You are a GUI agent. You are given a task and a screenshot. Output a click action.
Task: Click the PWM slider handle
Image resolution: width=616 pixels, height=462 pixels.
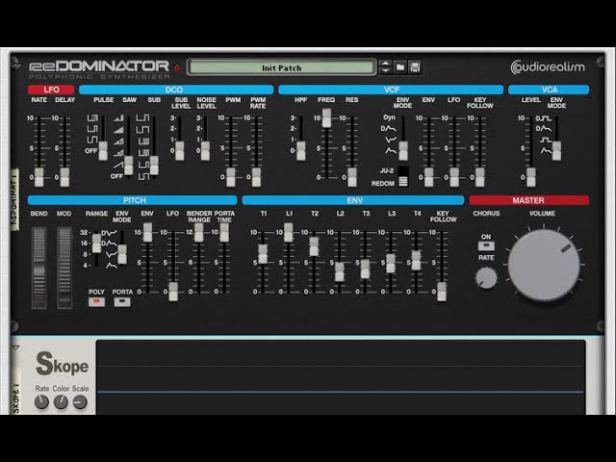coord(231,177)
